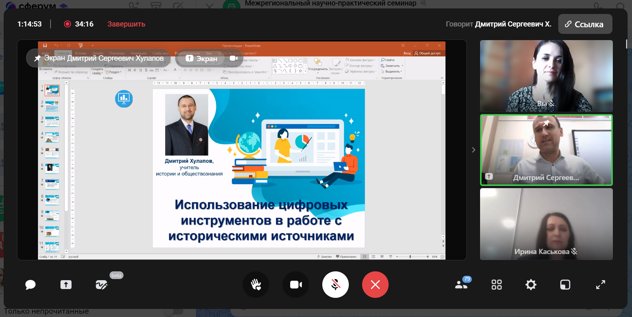Switch to Slide Sorter view icon

[x=374, y=257]
